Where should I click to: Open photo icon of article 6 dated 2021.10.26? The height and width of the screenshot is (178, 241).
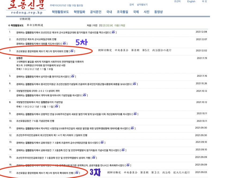(134, 84)
